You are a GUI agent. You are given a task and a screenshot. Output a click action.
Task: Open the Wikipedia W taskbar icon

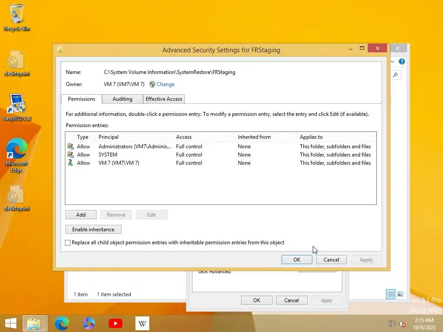click(x=142, y=323)
